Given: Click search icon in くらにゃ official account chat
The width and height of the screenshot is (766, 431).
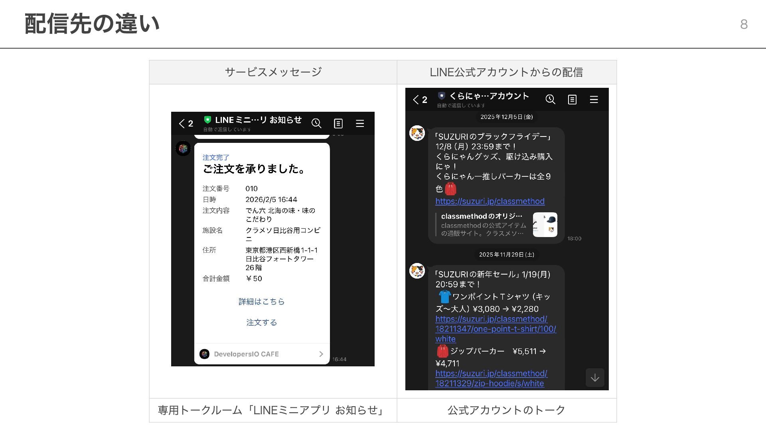Looking at the screenshot, I should tap(550, 99).
